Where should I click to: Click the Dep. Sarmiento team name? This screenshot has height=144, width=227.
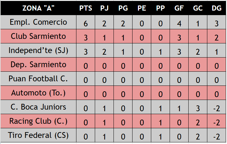(38, 65)
